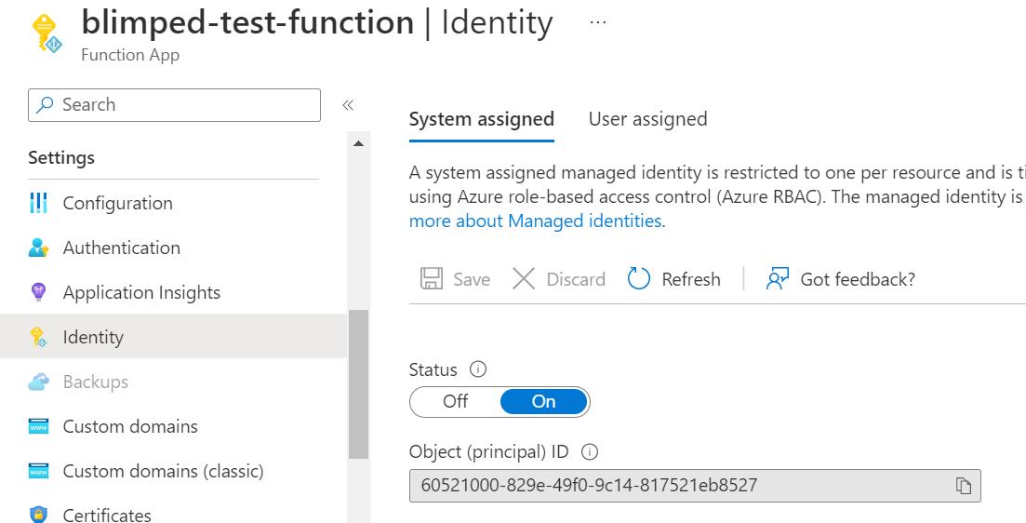Click the Certificates shield icon
Image resolution: width=1026 pixels, height=523 pixels.
(39, 514)
